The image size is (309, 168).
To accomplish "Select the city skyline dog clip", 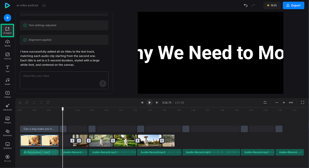I will (150, 141).
